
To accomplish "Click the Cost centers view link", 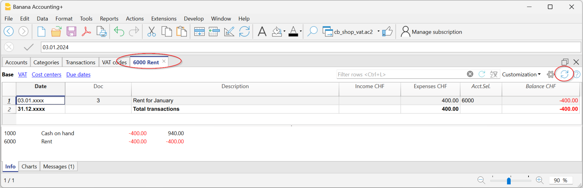I will click(x=46, y=74).
